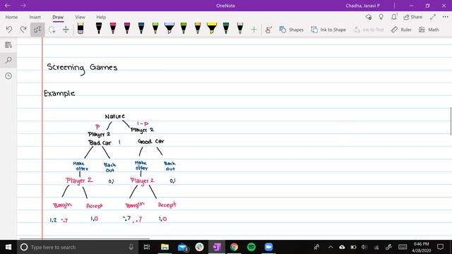Select the gray pencil at the end of the pen row

click(x=240, y=28)
